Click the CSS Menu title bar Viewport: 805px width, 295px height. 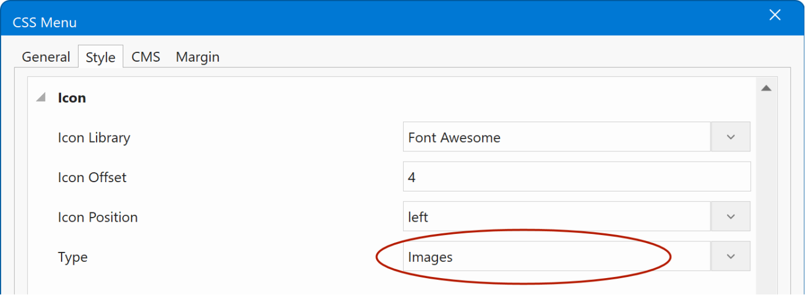349,22
